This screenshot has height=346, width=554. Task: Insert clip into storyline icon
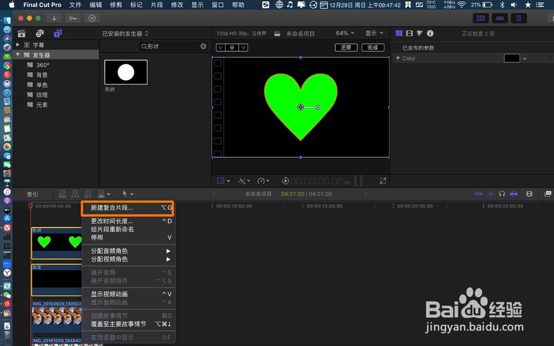pos(75,193)
